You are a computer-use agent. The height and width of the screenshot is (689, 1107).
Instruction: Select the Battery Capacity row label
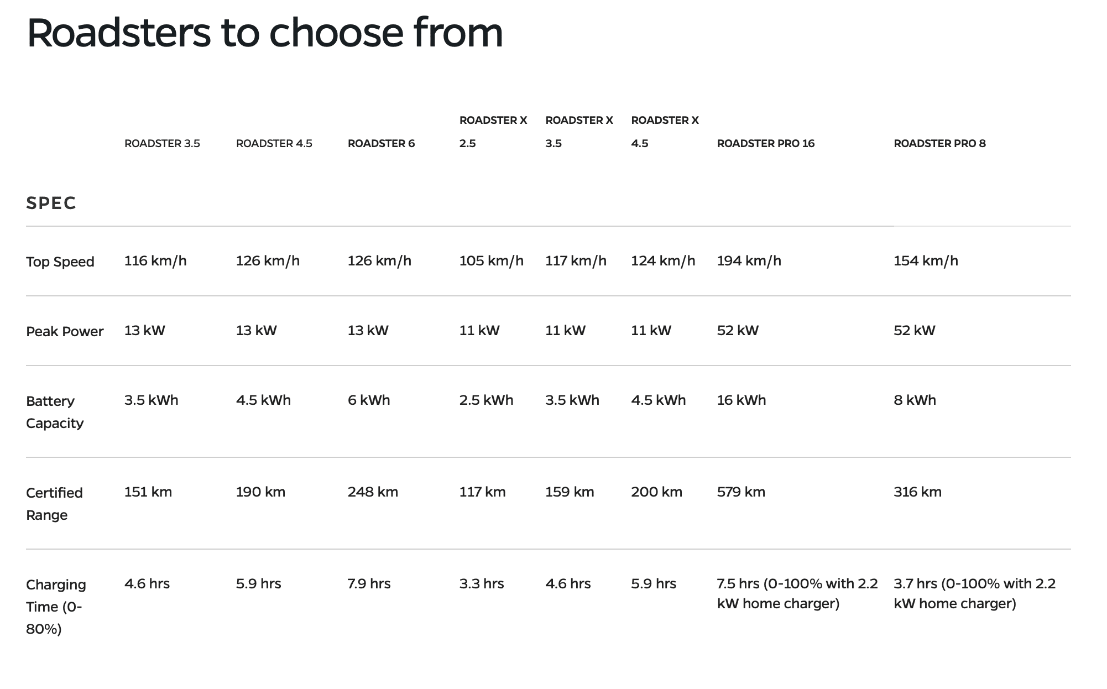point(54,412)
